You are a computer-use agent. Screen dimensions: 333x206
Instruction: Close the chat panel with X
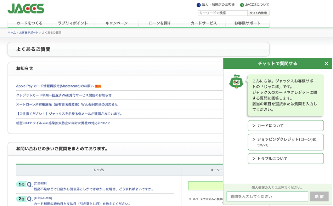click(x=326, y=64)
